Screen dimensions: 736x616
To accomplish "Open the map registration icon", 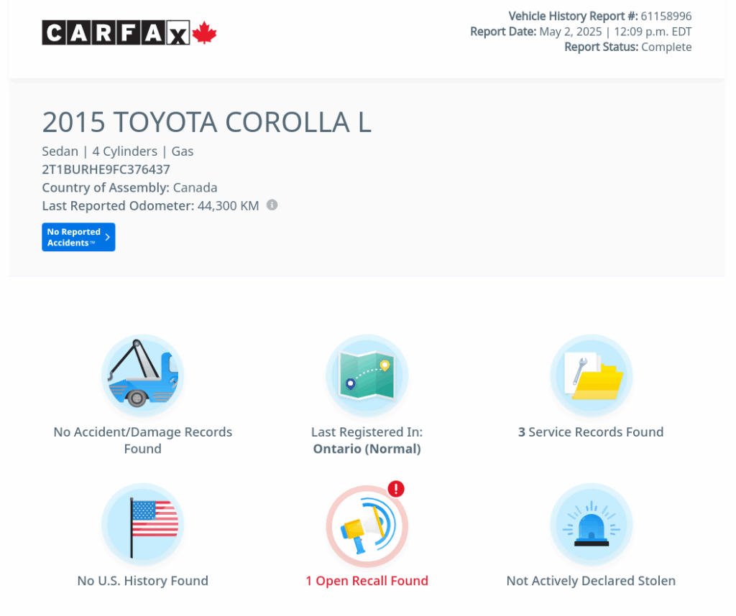I will pyautogui.click(x=367, y=375).
